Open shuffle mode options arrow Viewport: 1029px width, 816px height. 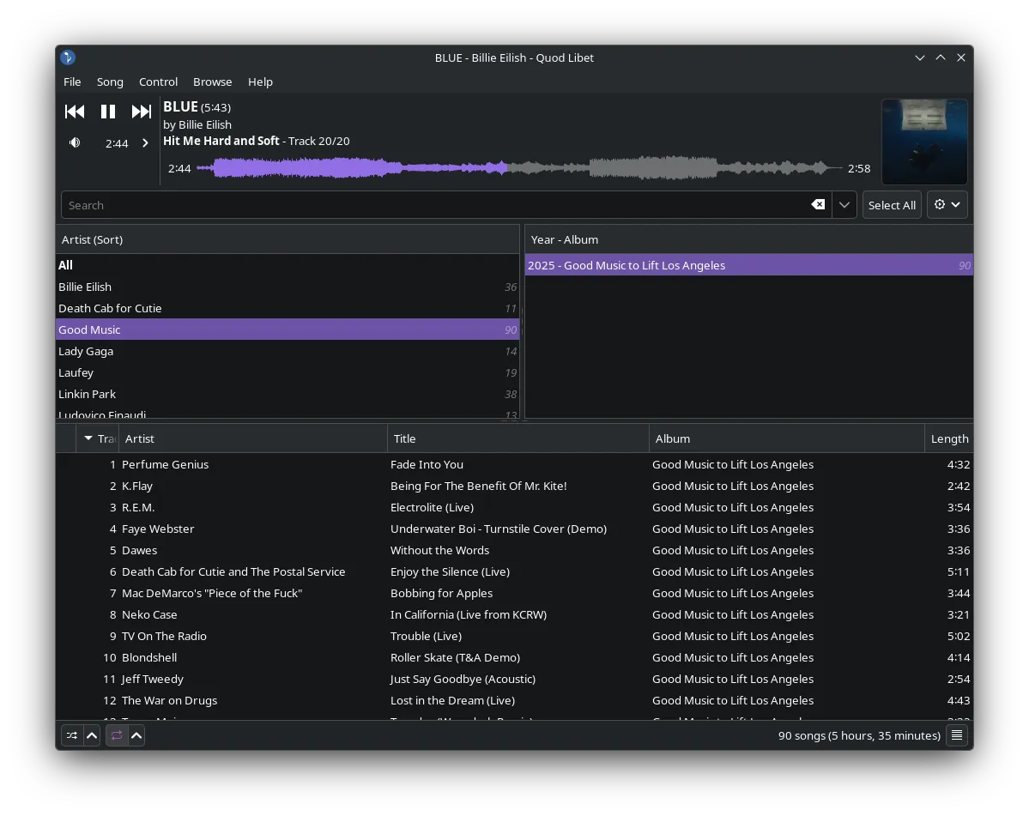(92, 736)
